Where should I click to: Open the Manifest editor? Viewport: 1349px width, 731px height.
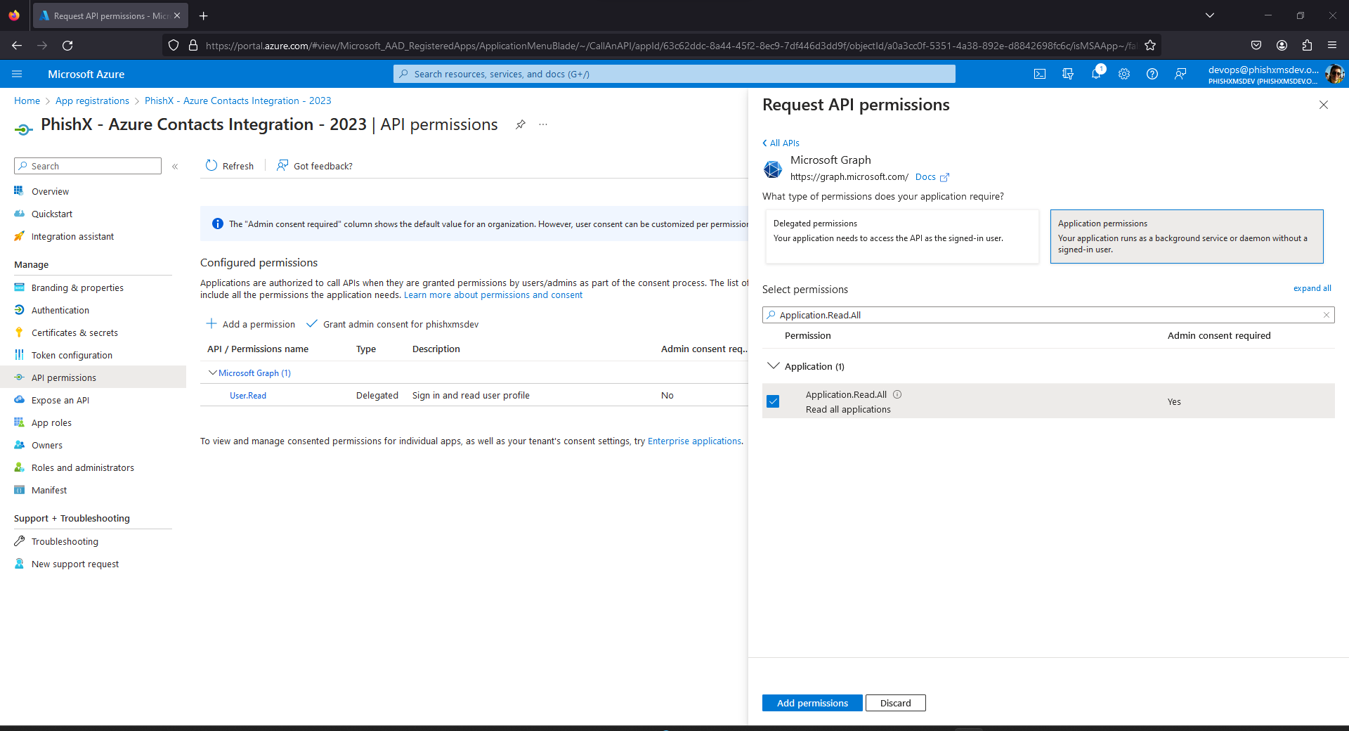49,490
